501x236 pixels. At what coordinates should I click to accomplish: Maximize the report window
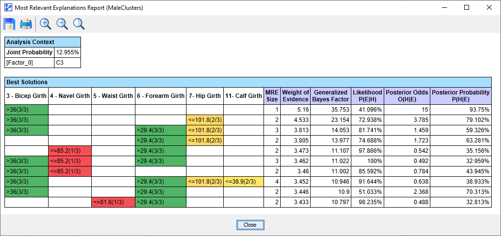tap(466, 8)
